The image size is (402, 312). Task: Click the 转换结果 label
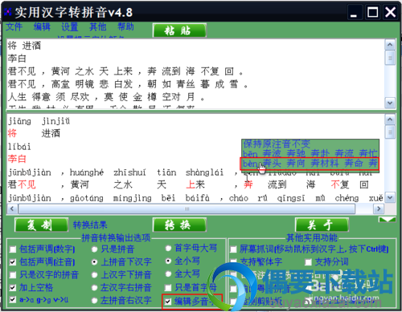point(90,225)
